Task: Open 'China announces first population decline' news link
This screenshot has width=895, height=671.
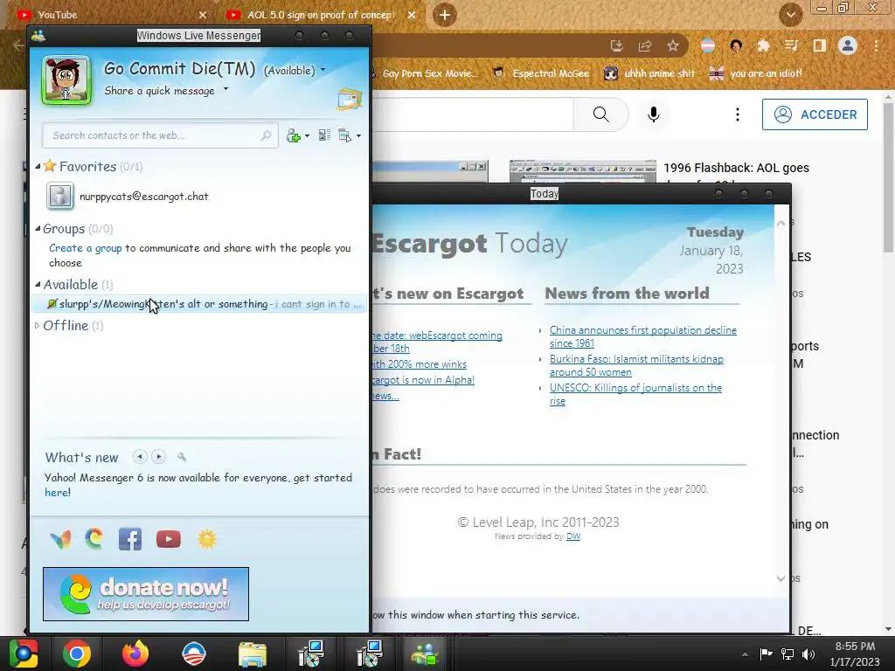Action: (x=642, y=336)
